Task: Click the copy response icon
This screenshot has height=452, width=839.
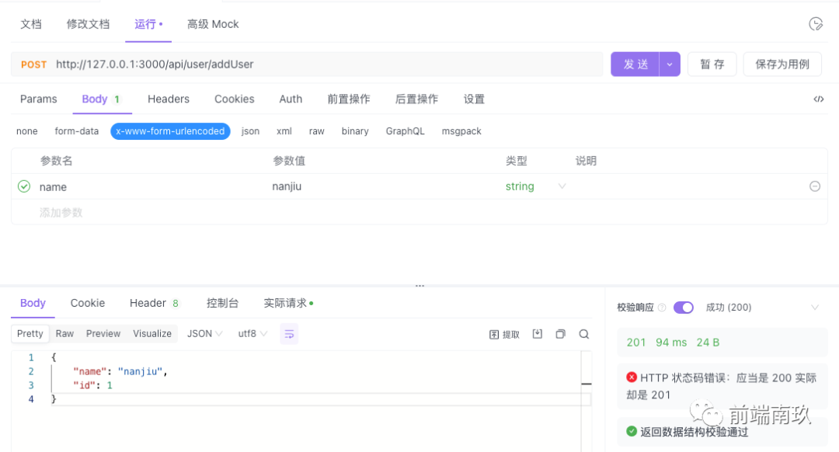Action: [x=560, y=333]
